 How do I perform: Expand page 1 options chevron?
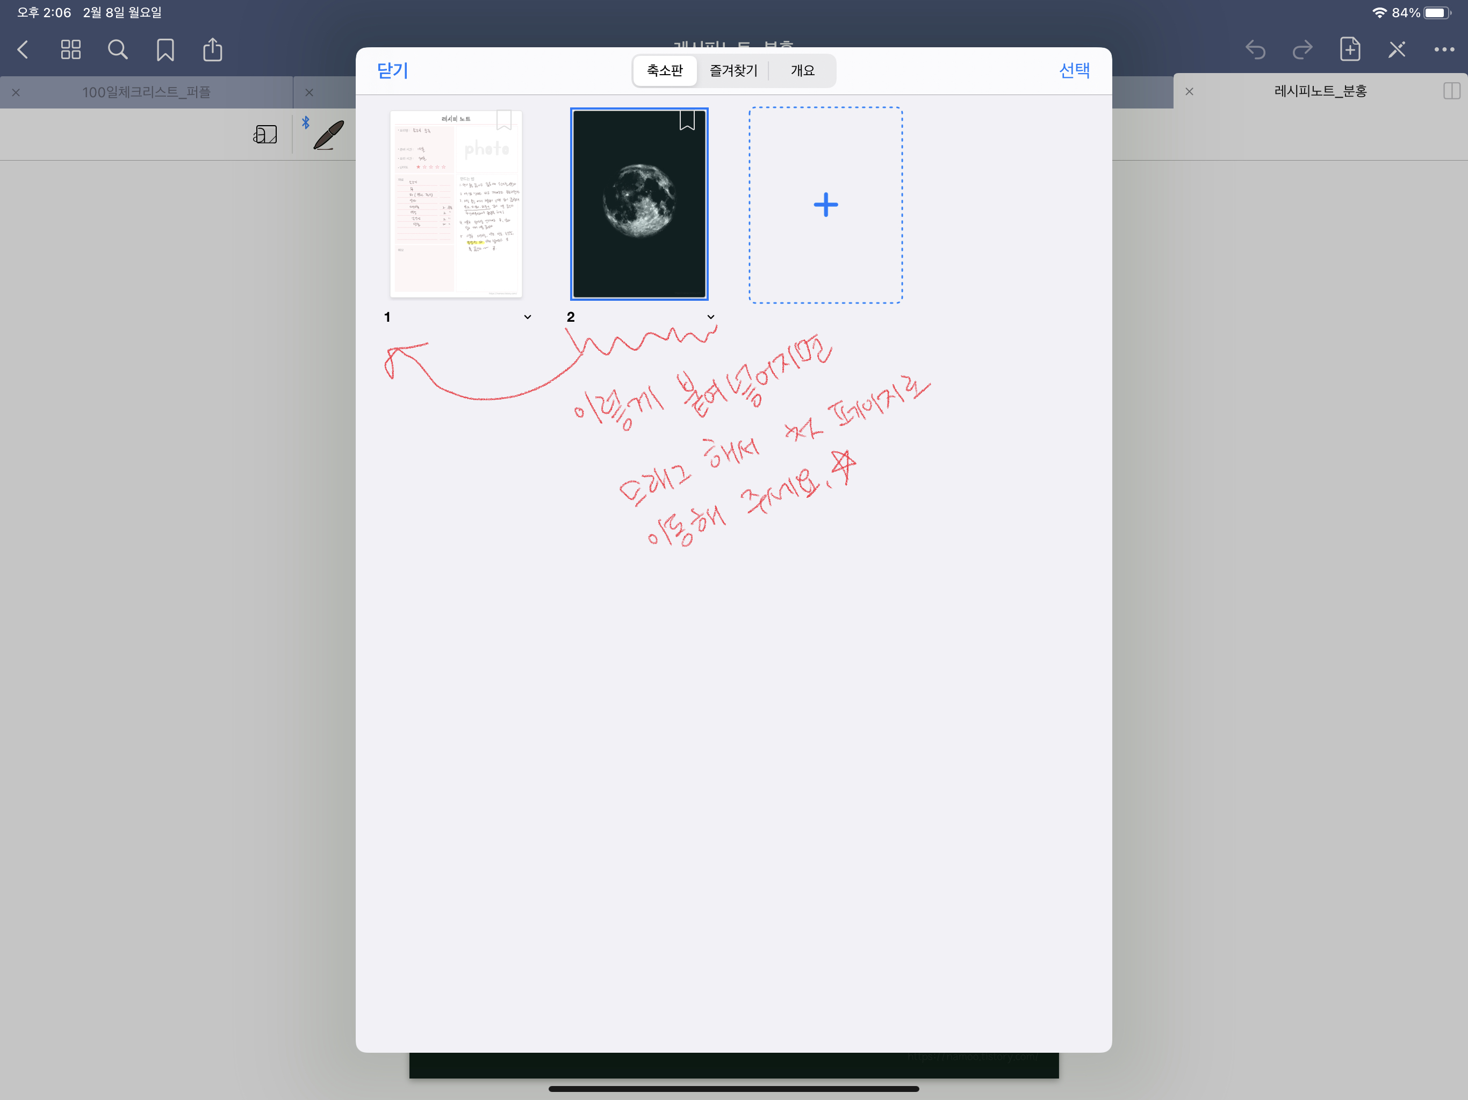point(528,317)
